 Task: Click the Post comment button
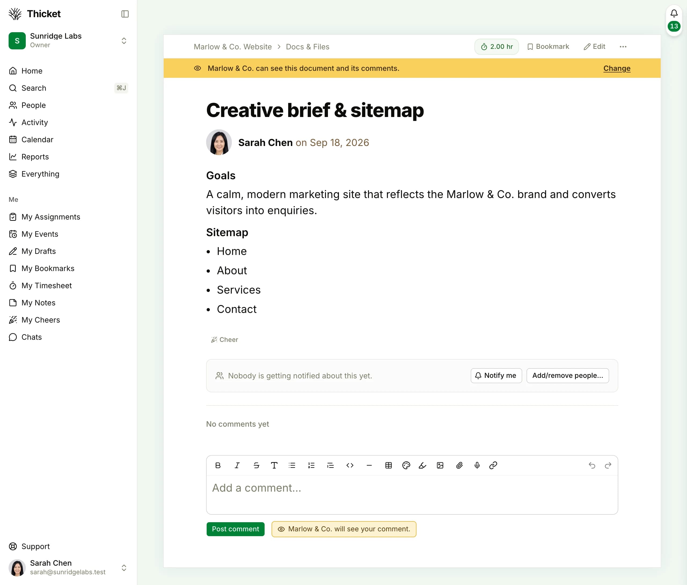pos(235,529)
